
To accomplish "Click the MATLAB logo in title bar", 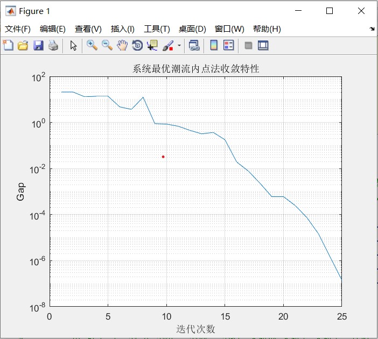I will (x=11, y=11).
